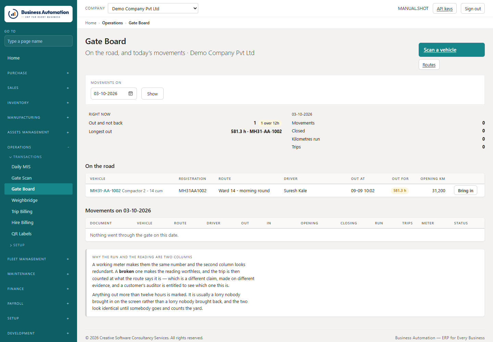Go to Home breadcrumb link
The height and width of the screenshot is (342, 493).
(x=91, y=23)
